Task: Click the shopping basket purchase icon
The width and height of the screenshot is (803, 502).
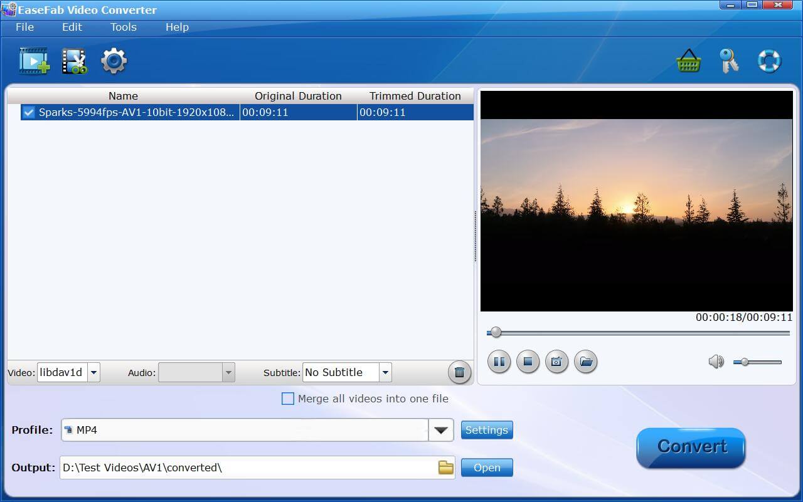Action: 688,61
